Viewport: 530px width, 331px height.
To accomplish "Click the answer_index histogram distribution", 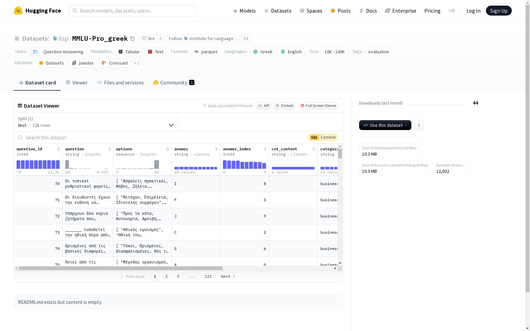I will [244, 165].
